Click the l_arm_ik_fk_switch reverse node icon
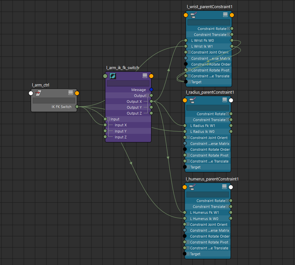This screenshot has width=295, height=265. tap(113, 76)
